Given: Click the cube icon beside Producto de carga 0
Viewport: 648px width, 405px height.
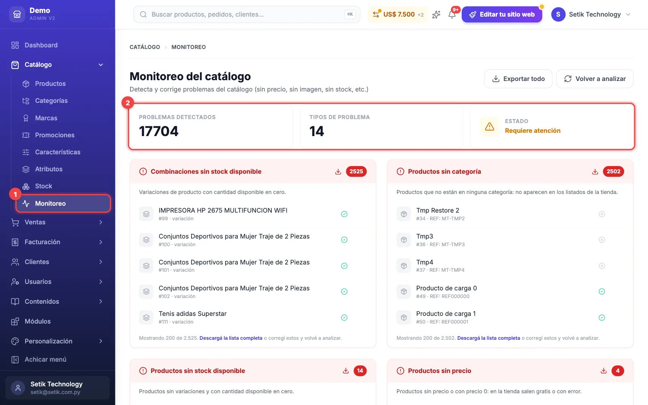Looking at the screenshot, I should click(404, 292).
